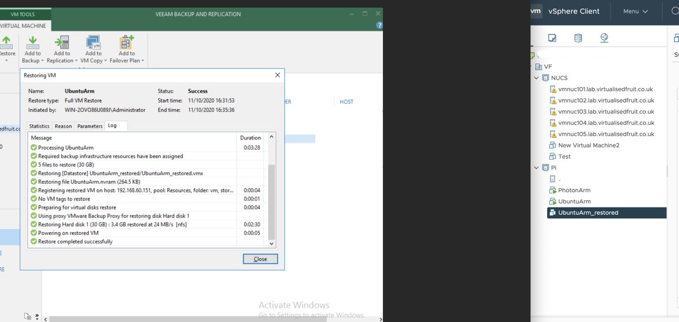Click the No VM tags to restore row
The height and width of the screenshot is (322, 679).
tap(147, 199)
